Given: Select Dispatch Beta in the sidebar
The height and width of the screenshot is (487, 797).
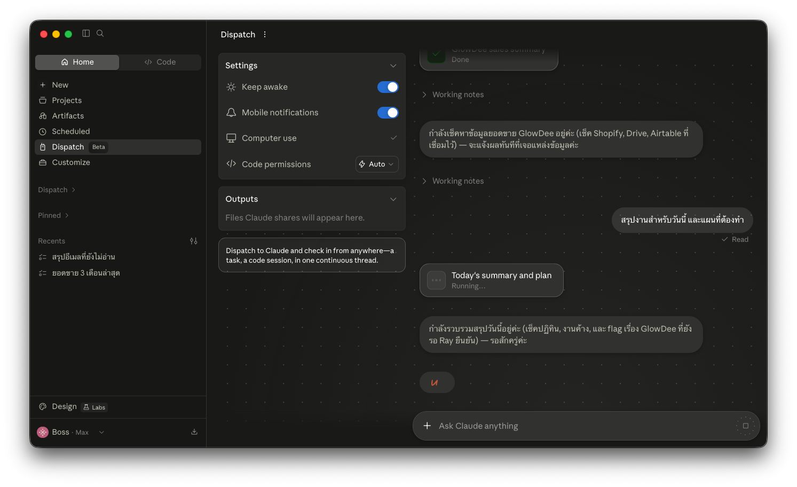Looking at the screenshot, I should [118, 147].
